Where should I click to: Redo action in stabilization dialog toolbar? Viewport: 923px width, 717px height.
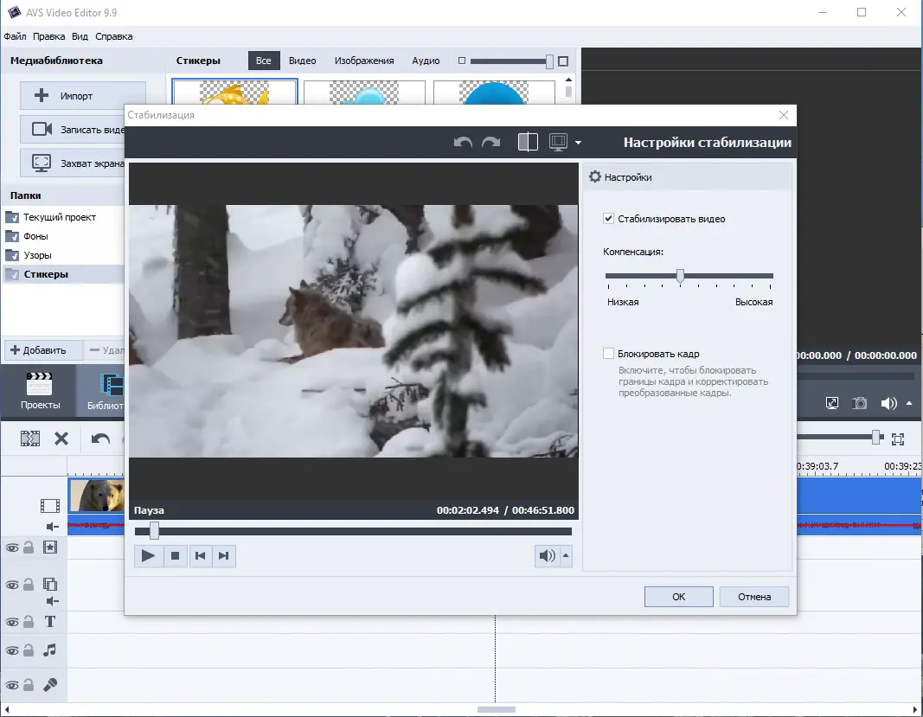(490, 143)
